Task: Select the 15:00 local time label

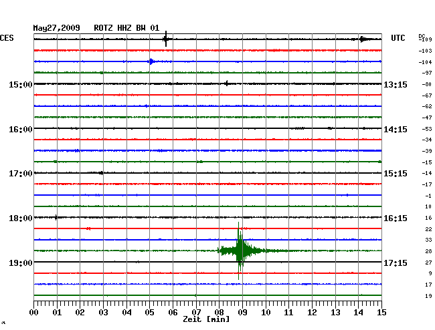Action: pyautogui.click(x=21, y=84)
